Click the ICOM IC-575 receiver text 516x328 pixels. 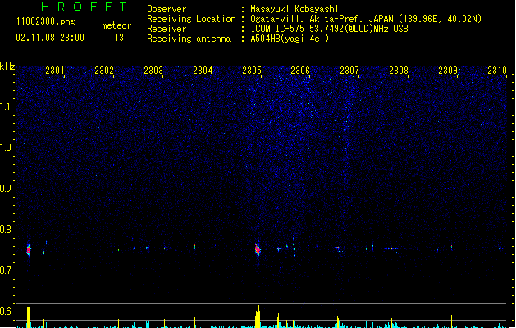click(329, 29)
